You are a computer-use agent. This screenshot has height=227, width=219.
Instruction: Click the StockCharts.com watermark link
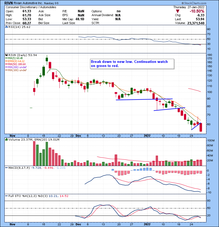click(x=194, y=3)
